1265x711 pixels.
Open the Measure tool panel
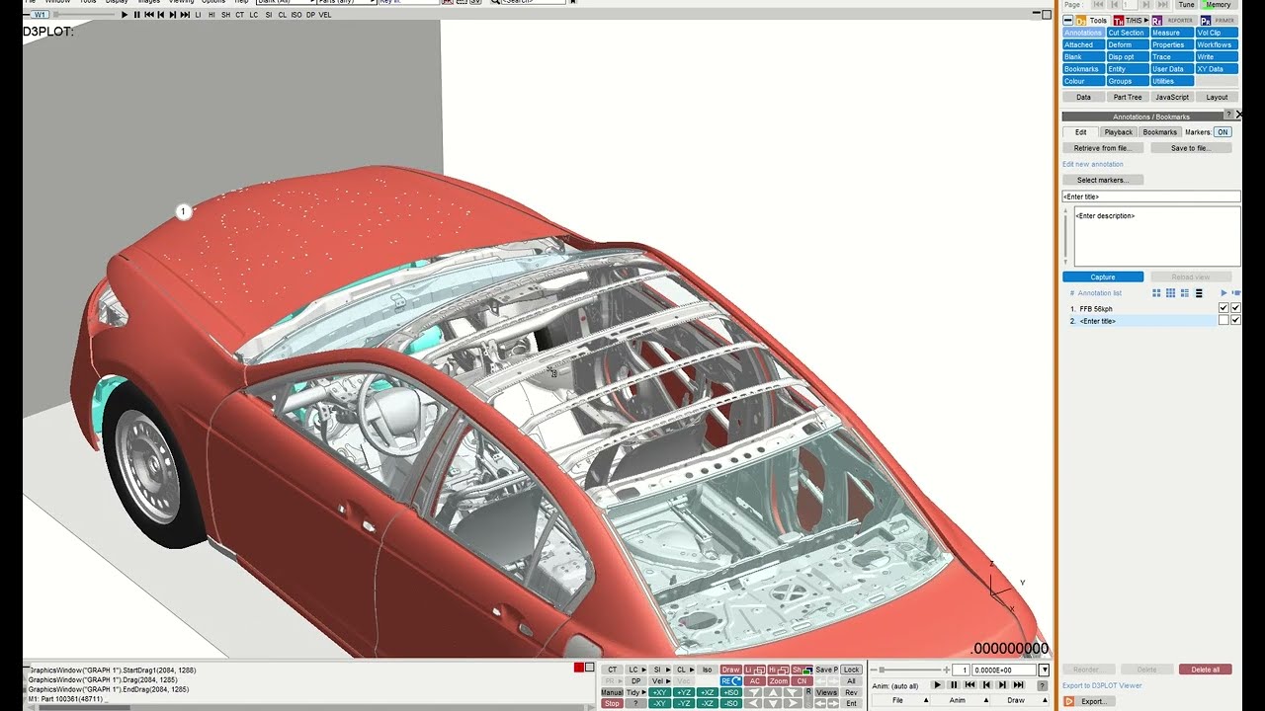[x=1172, y=33]
